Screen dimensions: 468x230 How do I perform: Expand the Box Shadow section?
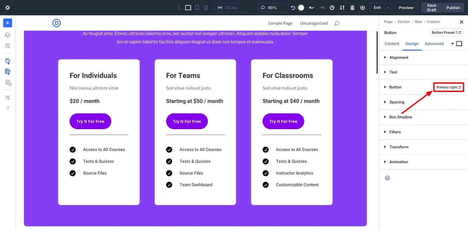(x=400, y=117)
